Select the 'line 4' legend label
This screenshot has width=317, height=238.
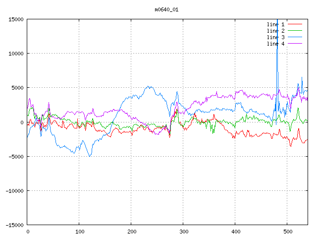click(x=275, y=44)
